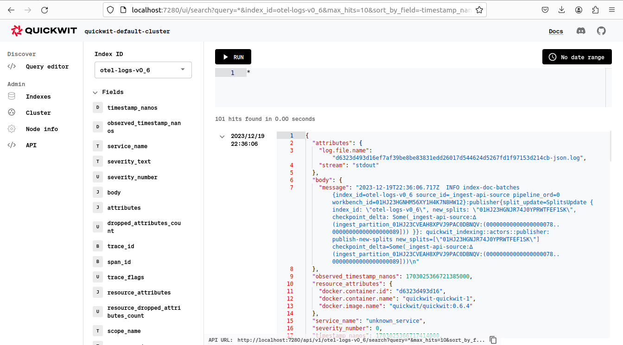Switch to the Docs page
623x345 pixels.
tap(556, 31)
